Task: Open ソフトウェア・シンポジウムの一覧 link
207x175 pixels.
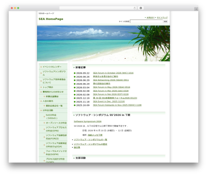Action: click(91, 139)
